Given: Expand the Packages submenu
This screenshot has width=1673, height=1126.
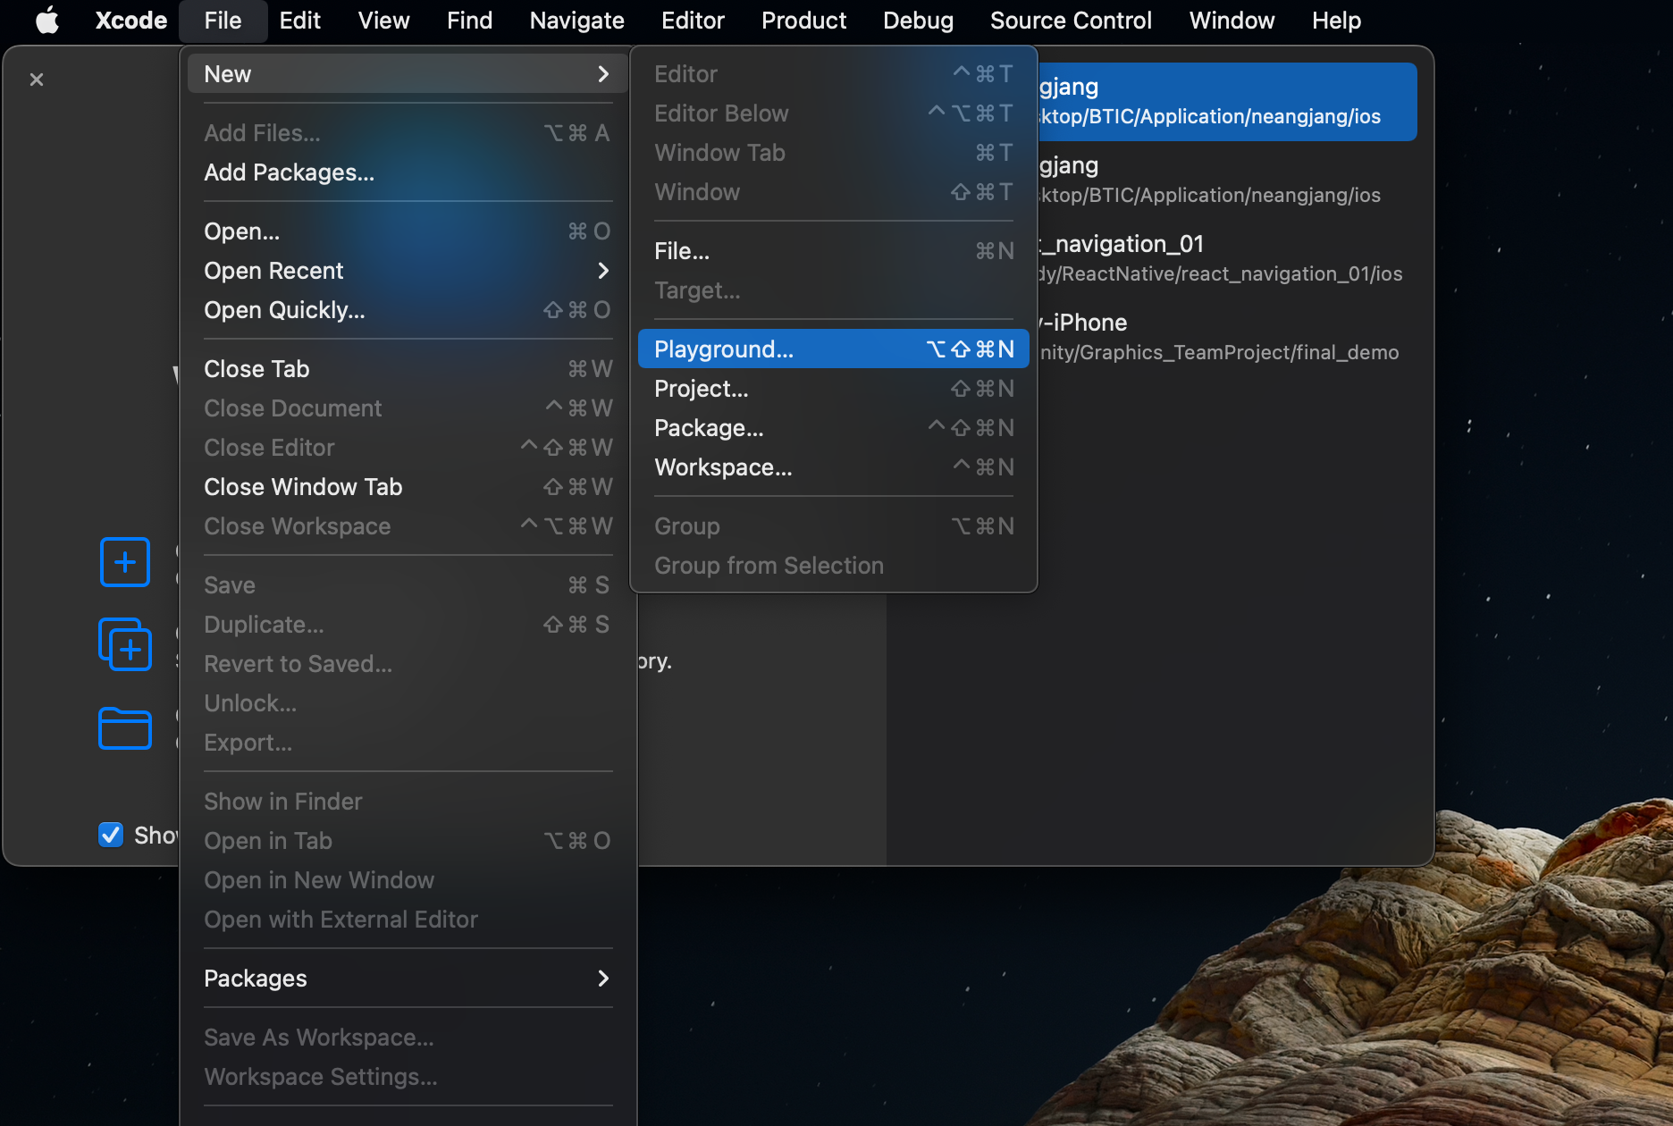Looking at the screenshot, I should point(408,979).
